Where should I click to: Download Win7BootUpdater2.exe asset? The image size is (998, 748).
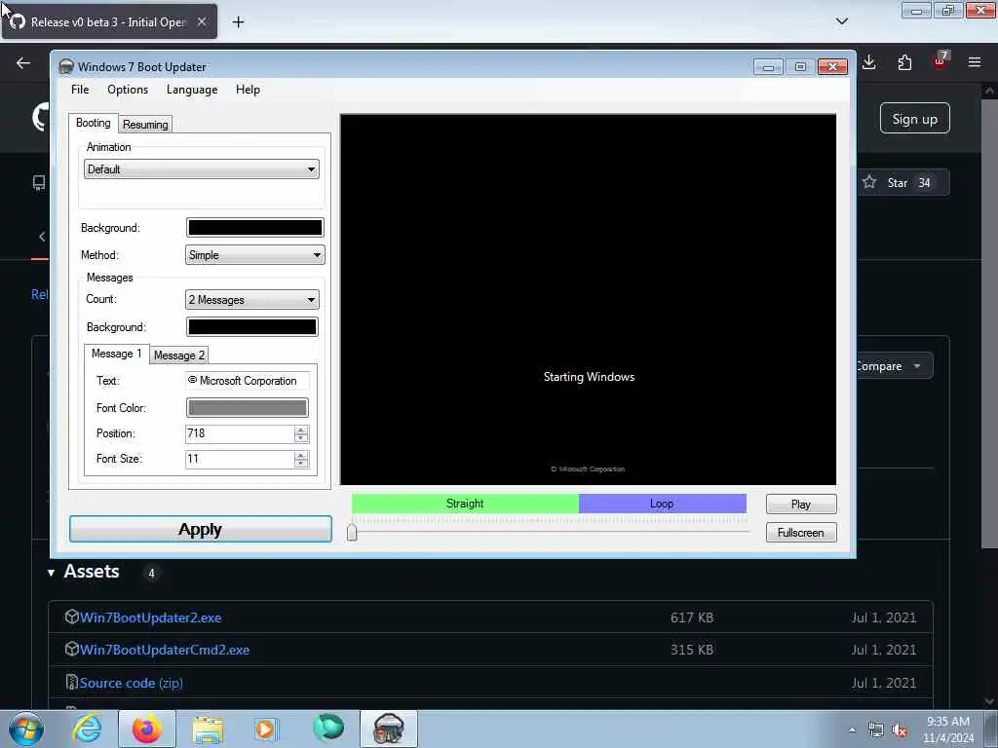[150, 617]
